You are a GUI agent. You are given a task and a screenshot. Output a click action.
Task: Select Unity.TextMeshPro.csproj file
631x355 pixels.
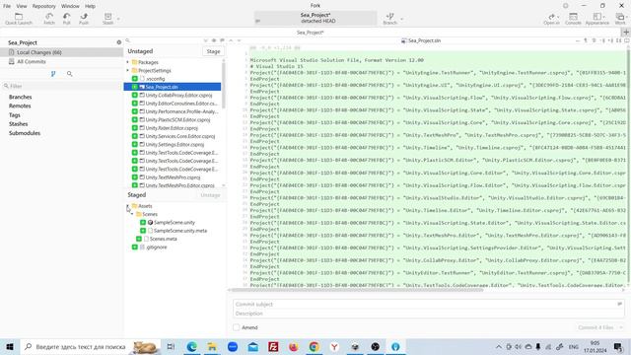coord(173,177)
